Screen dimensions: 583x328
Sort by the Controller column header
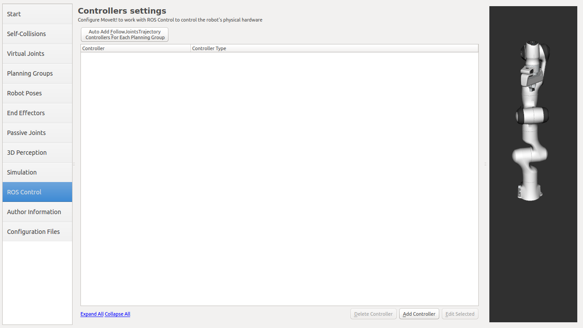[135, 48]
